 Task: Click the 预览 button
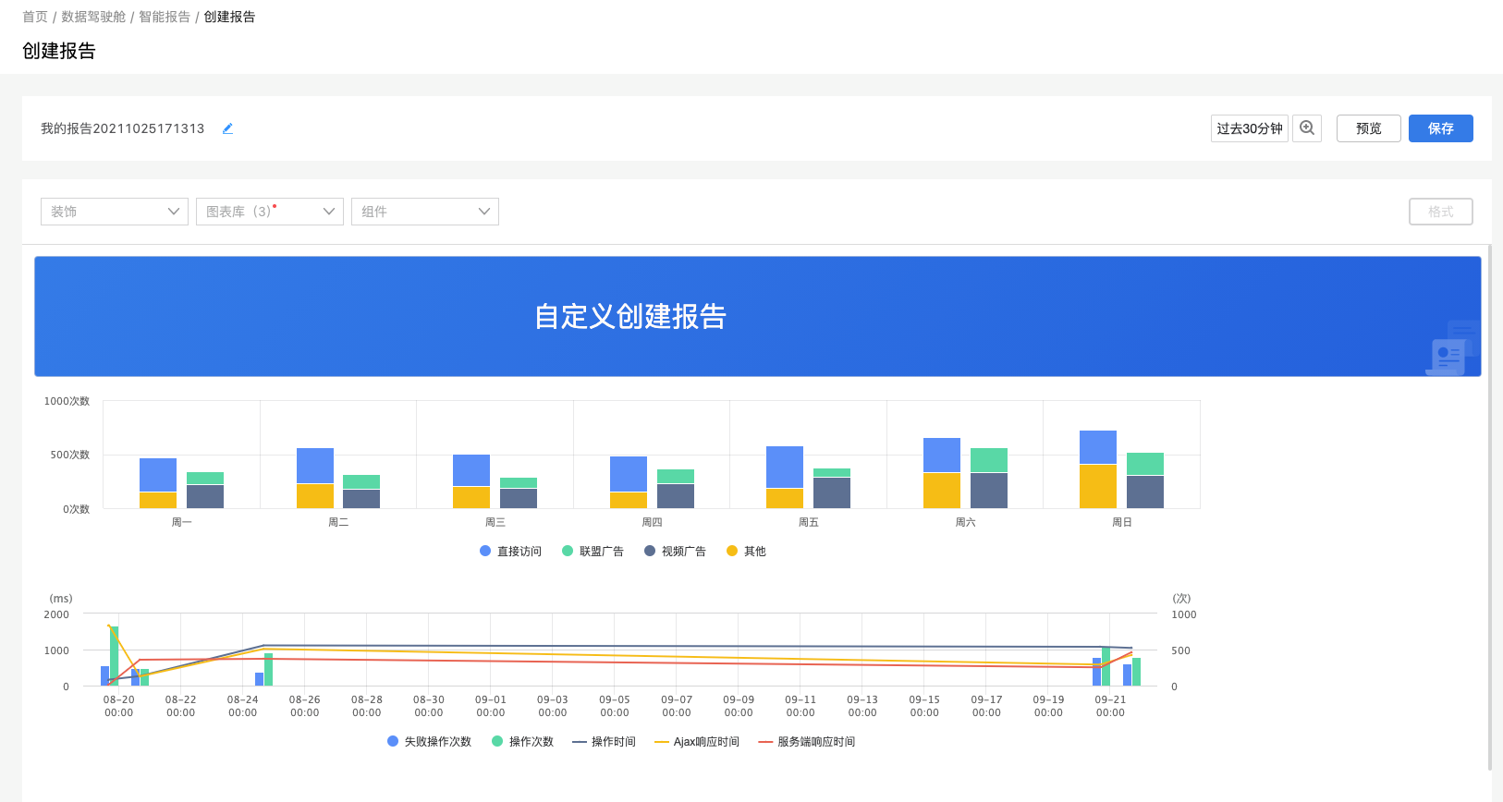point(1369,128)
